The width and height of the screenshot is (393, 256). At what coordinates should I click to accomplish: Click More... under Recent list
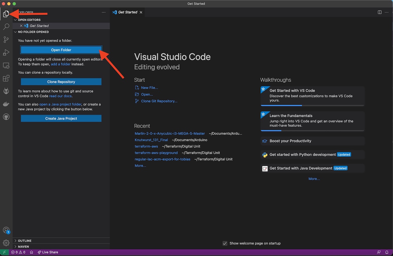(x=140, y=166)
